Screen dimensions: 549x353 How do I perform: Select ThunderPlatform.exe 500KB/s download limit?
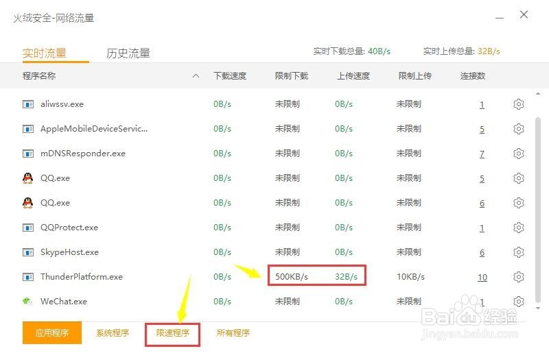pos(291,277)
